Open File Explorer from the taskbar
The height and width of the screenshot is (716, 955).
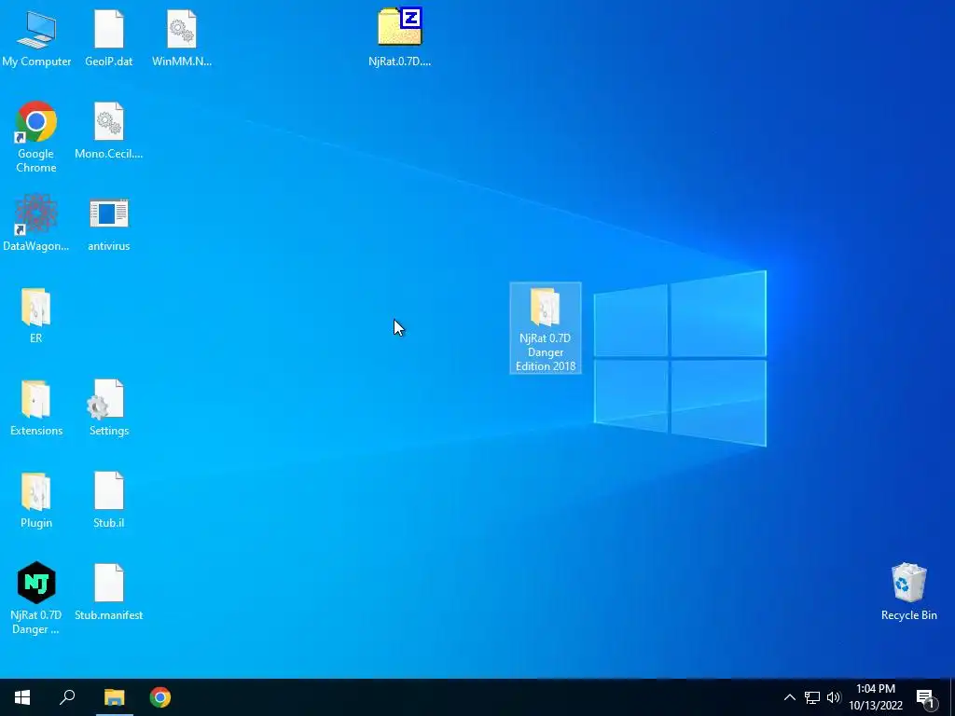tap(114, 697)
